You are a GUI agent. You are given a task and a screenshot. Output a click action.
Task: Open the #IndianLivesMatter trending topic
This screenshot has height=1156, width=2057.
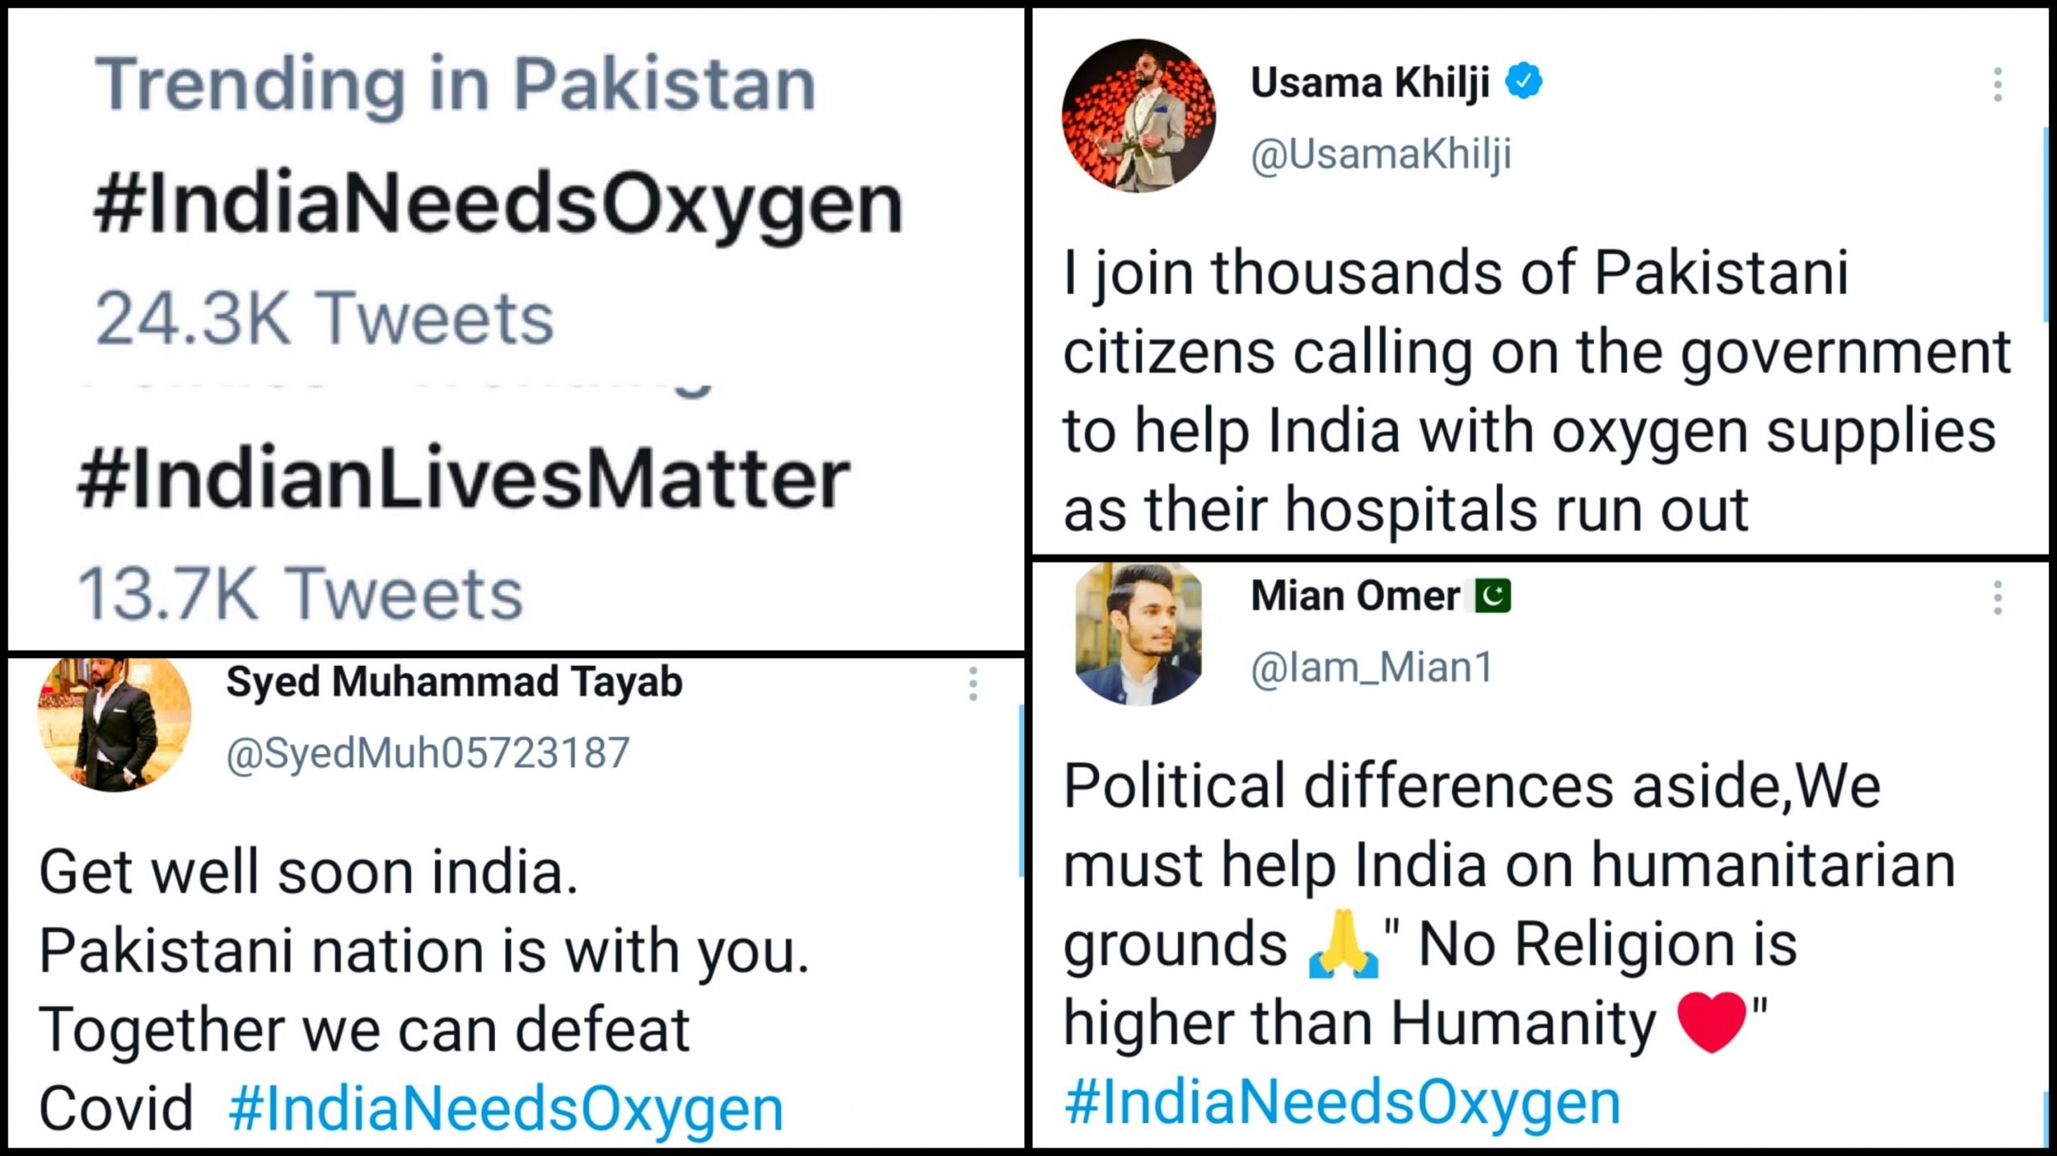[464, 480]
